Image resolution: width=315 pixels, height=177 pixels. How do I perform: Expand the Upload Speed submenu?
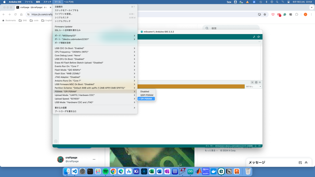coord(95,99)
